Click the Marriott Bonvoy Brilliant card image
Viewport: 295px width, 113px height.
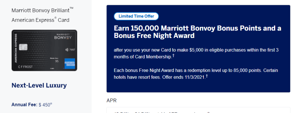[44, 50]
